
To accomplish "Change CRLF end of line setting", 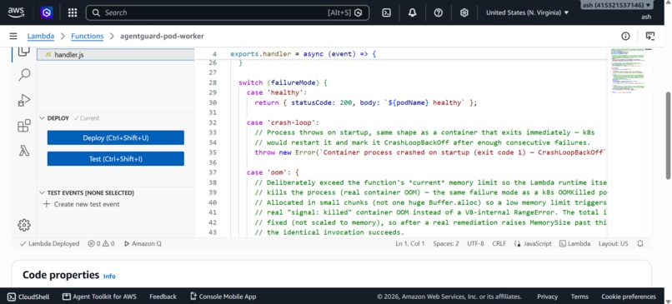I will (499, 244).
